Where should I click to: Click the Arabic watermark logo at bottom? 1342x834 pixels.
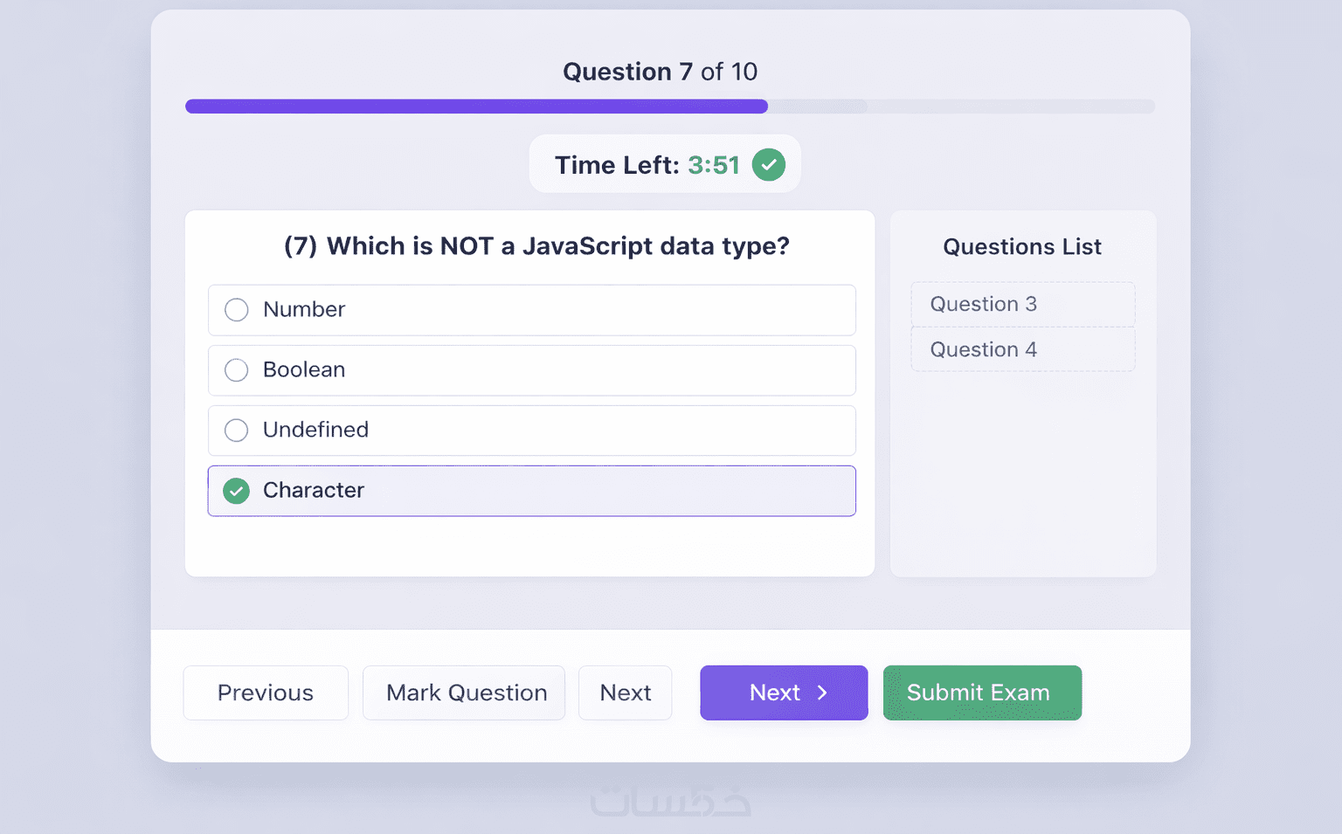click(670, 801)
